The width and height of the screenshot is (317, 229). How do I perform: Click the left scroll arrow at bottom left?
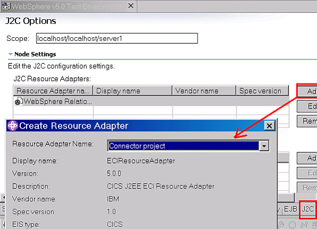[3, 197]
